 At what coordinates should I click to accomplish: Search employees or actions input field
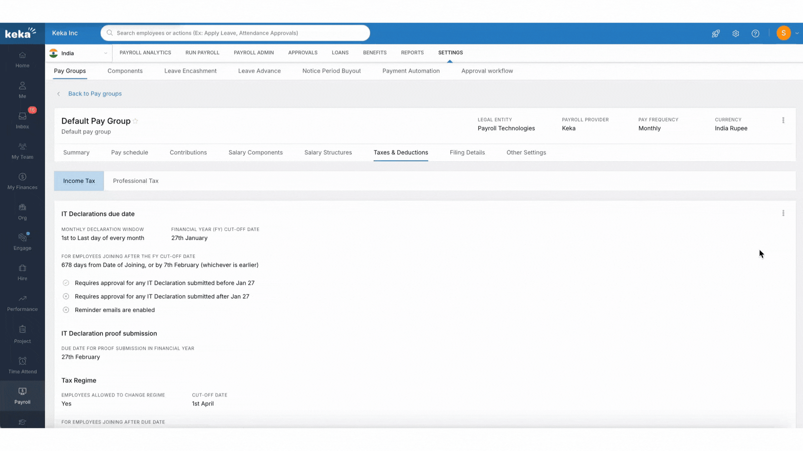point(236,33)
